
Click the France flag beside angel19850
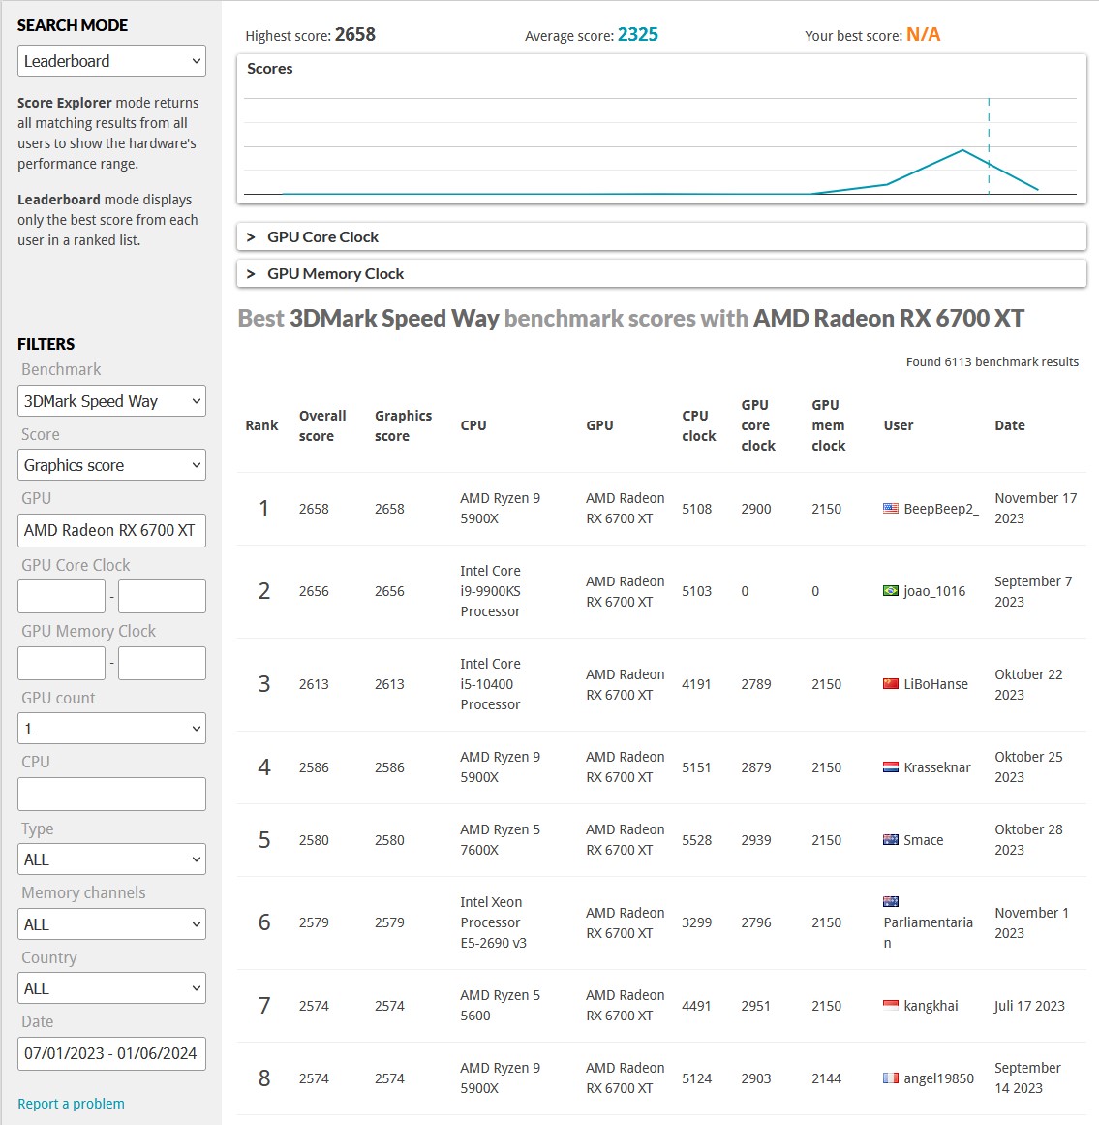[891, 1078]
